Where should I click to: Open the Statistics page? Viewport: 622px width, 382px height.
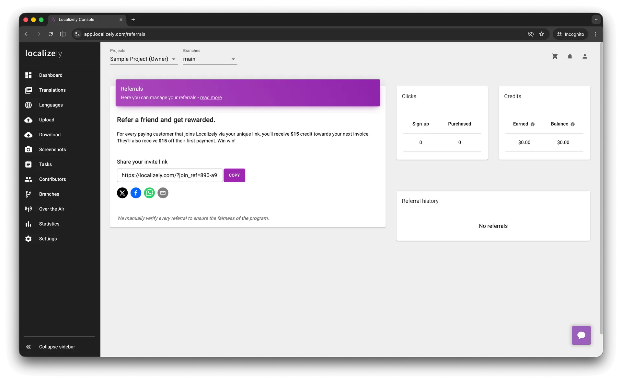(x=49, y=224)
